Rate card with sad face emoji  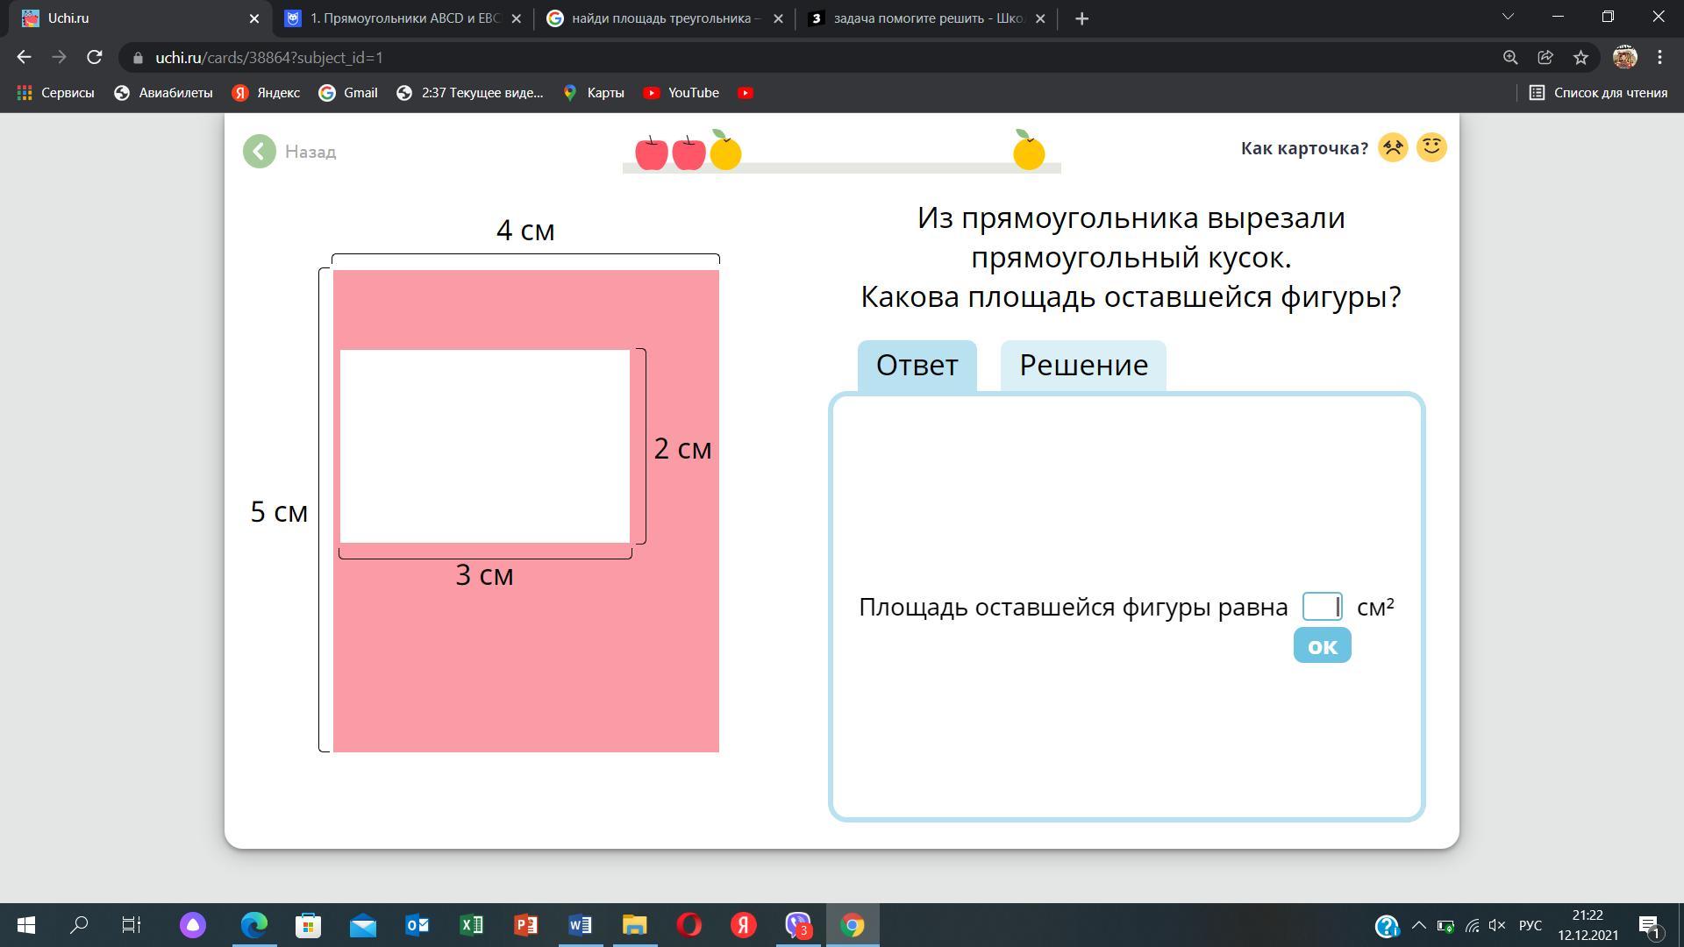coord(1393,147)
